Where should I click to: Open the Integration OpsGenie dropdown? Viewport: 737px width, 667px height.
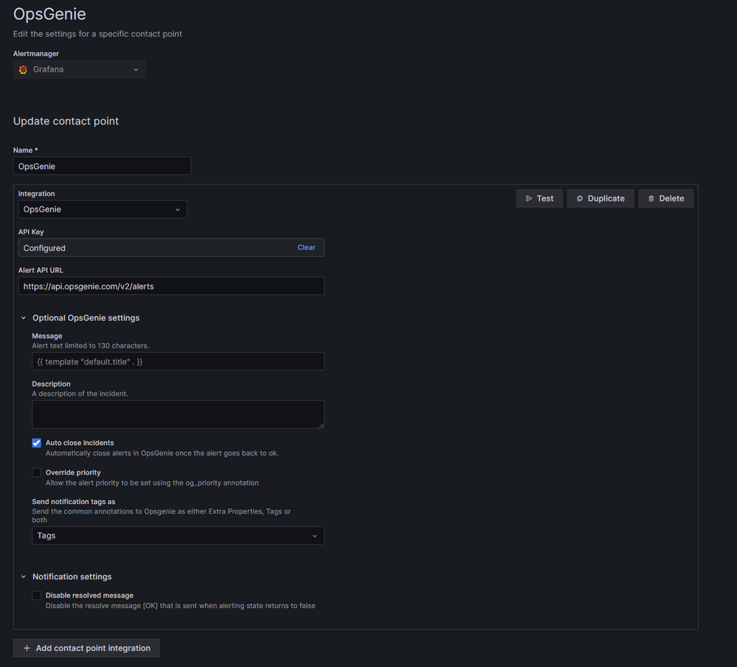pos(103,209)
